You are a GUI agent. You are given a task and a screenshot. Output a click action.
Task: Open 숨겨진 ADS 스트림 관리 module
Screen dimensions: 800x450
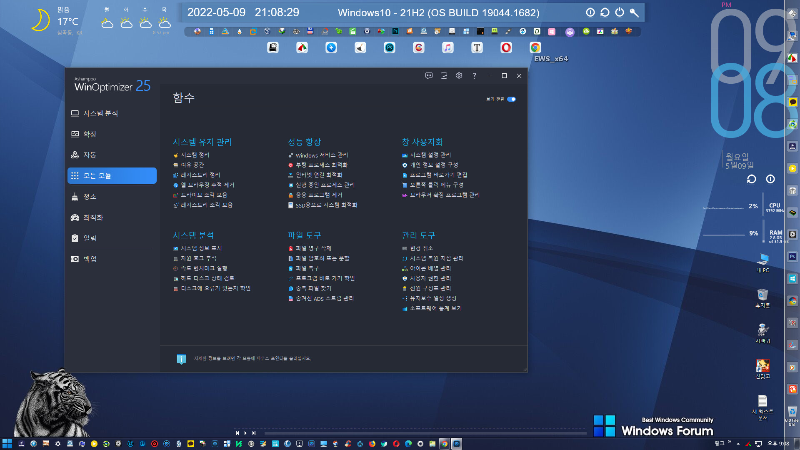(321, 298)
